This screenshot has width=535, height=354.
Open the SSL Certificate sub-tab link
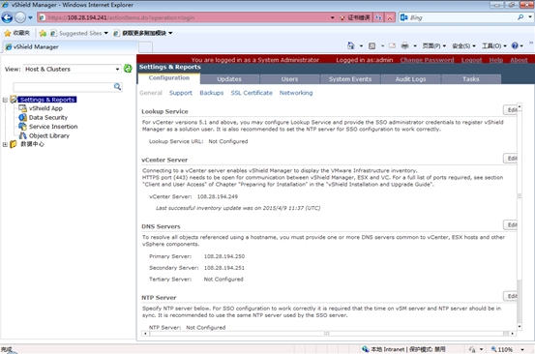point(252,93)
